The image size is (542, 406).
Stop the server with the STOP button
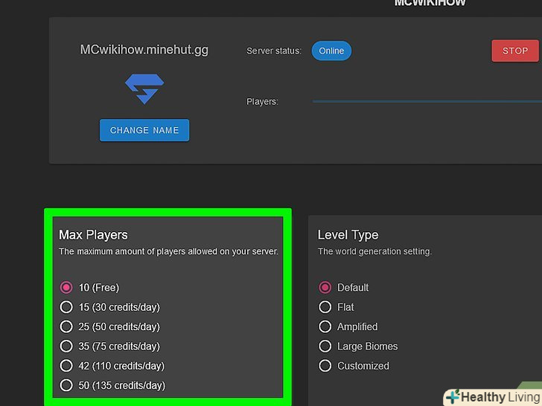515,51
